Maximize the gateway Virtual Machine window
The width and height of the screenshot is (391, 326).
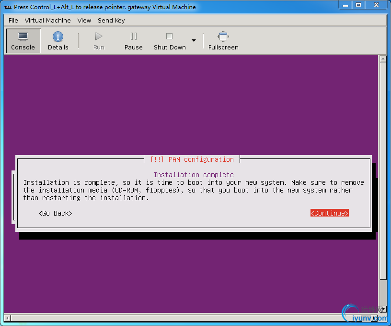click(358, 5)
